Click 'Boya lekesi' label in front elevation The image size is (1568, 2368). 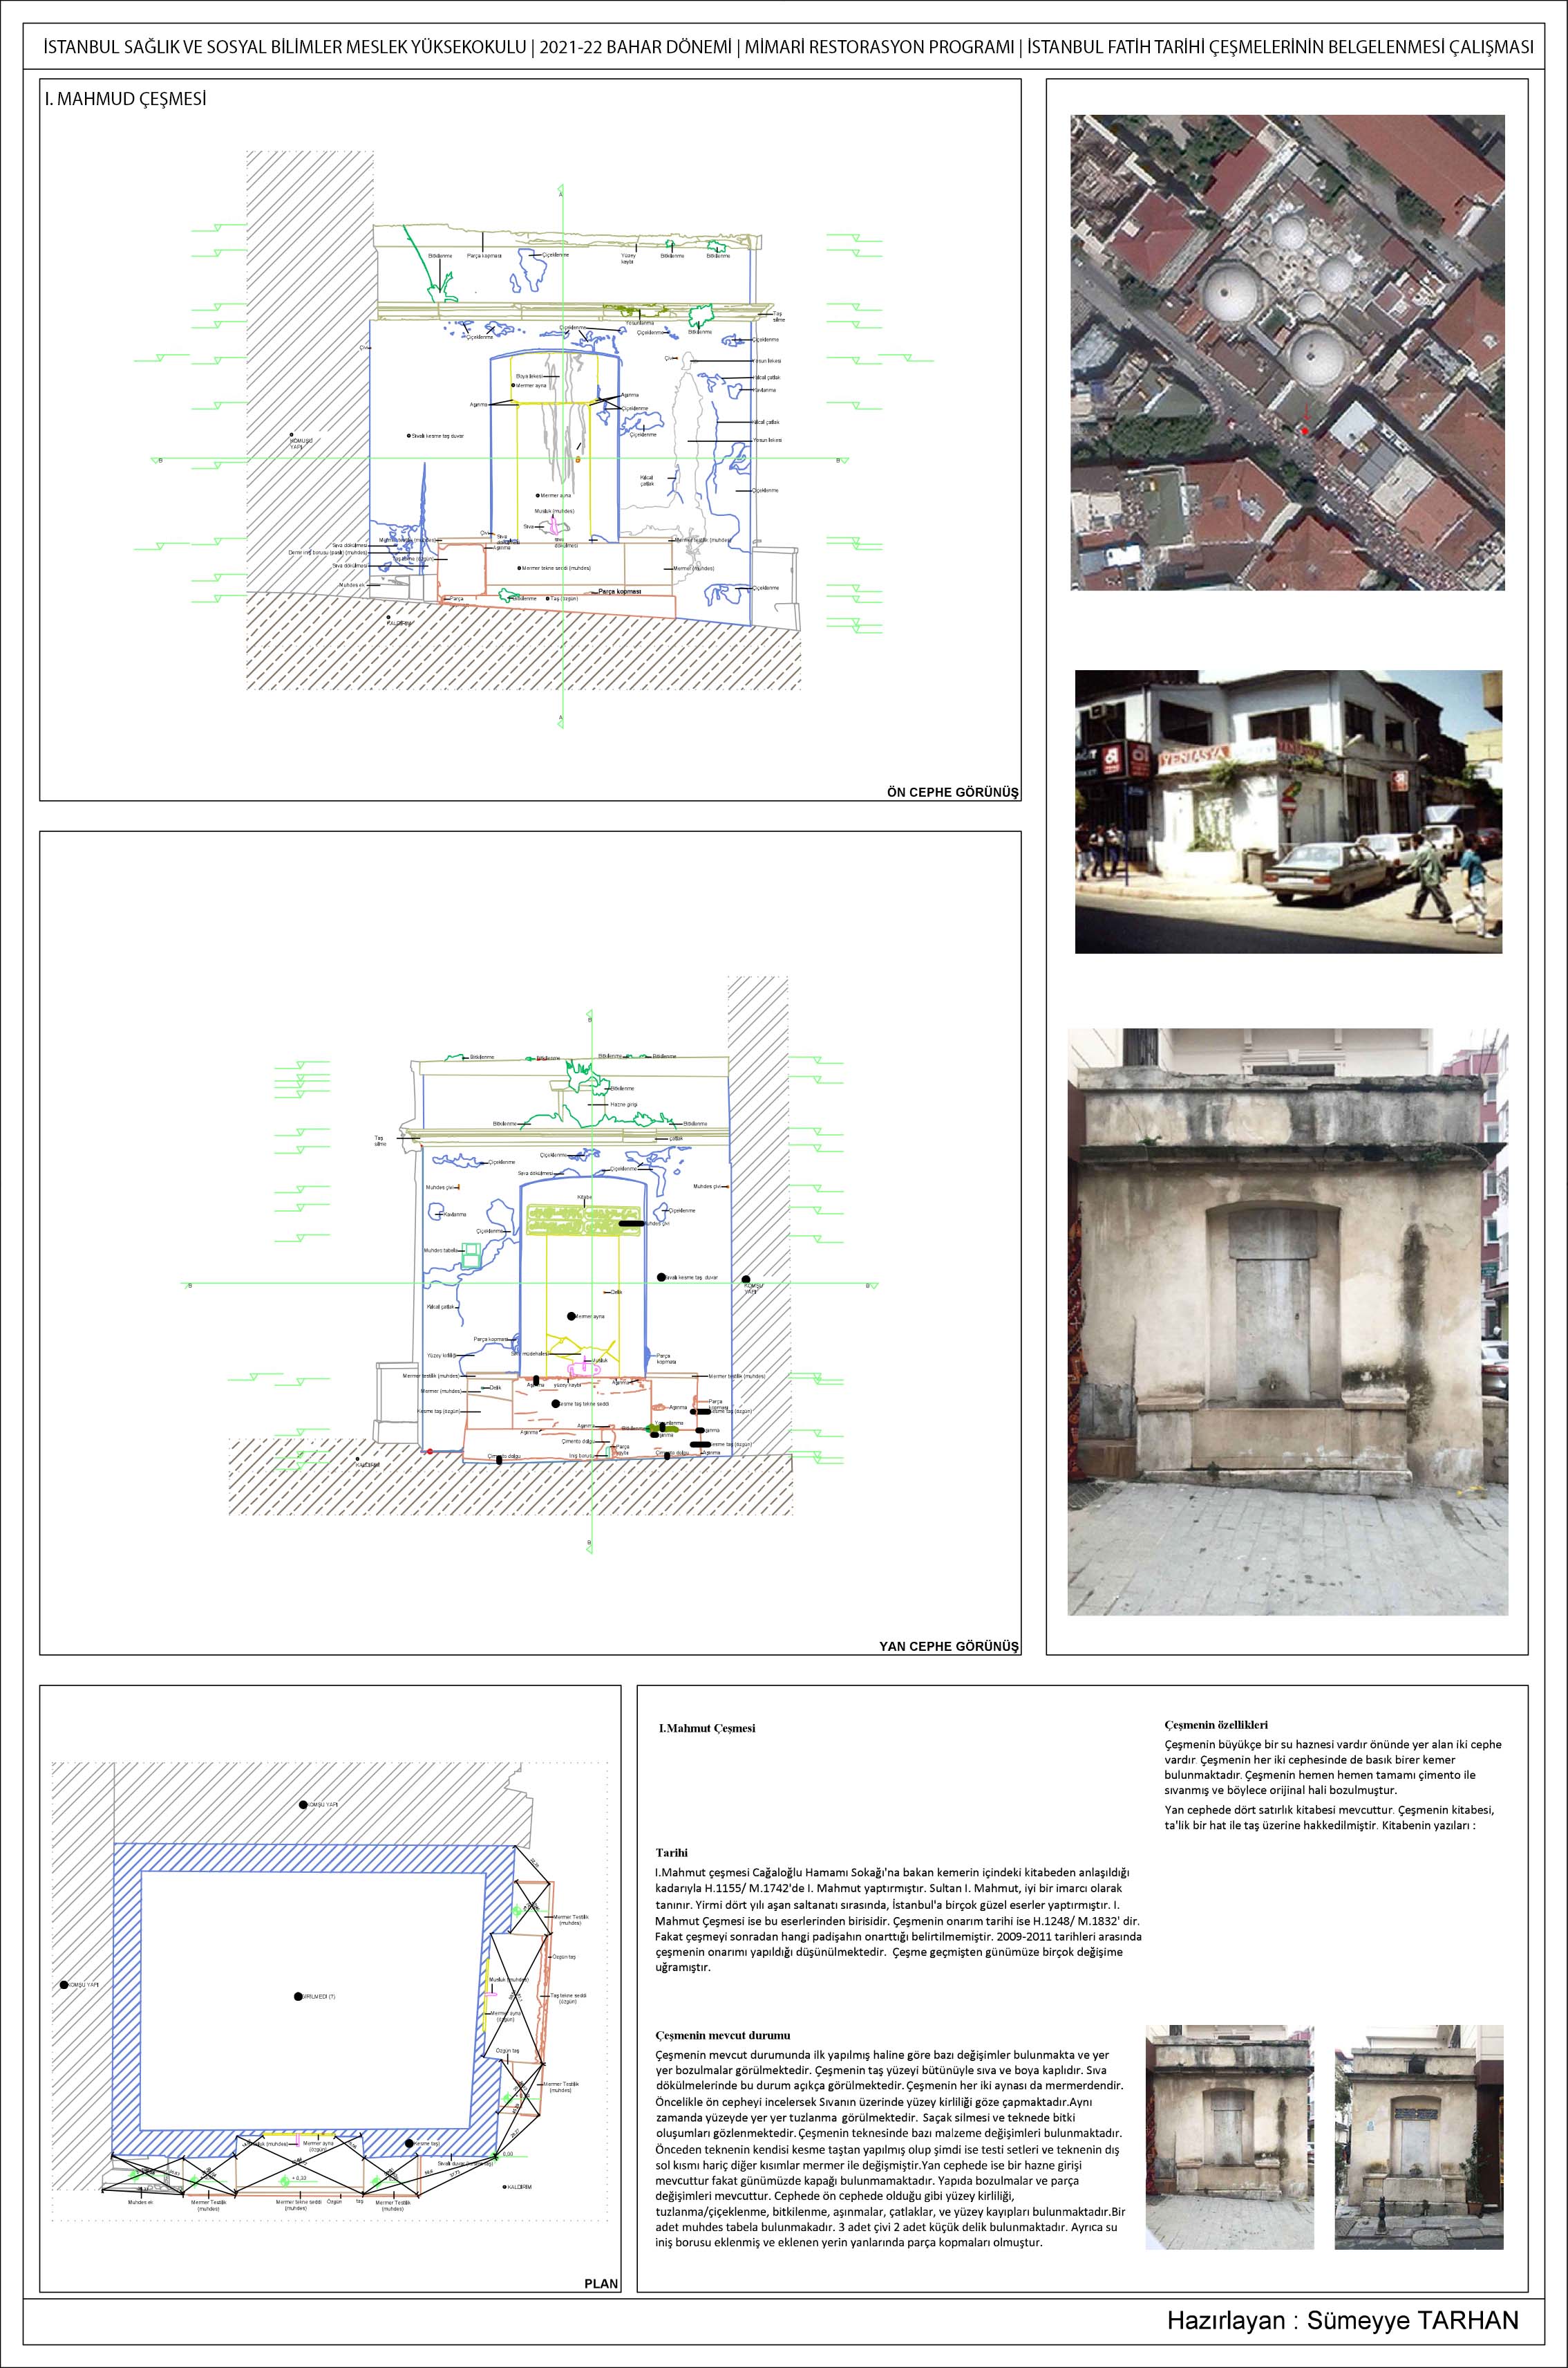click(530, 376)
